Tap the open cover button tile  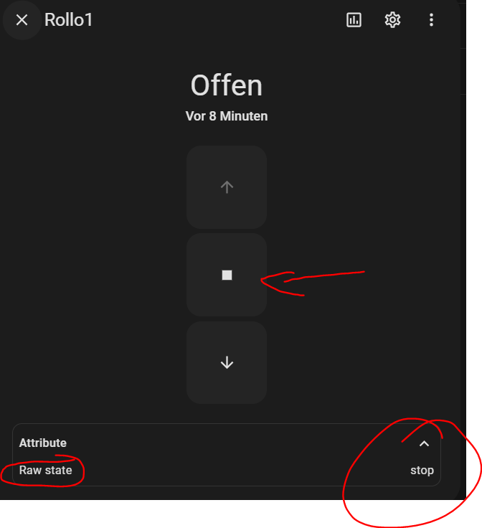click(x=227, y=187)
